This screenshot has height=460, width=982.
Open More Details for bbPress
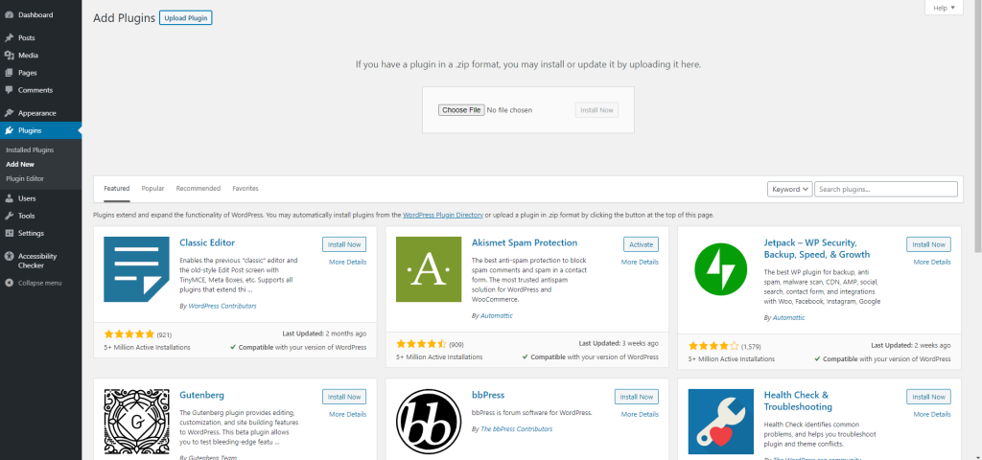click(640, 414)
